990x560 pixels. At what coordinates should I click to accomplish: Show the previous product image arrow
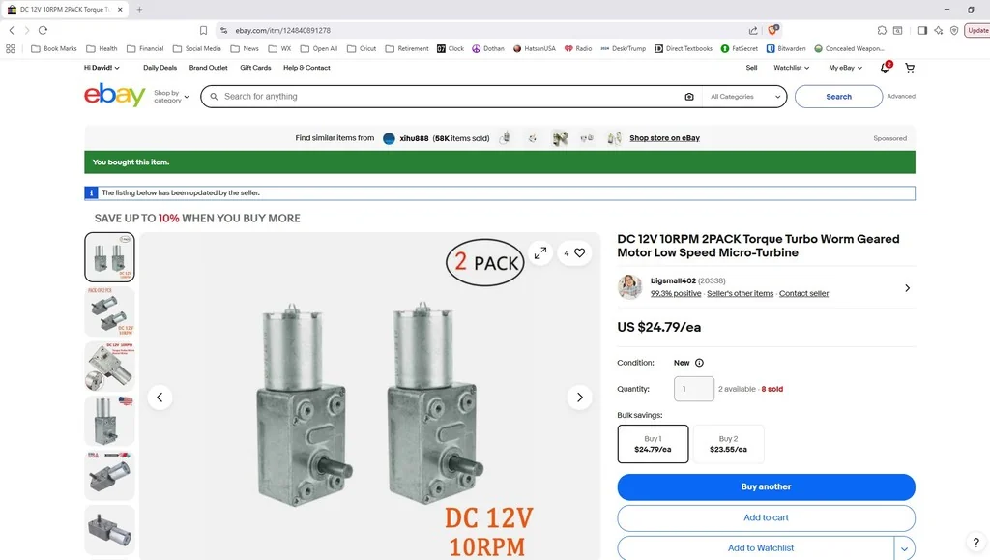pos(160,397)
